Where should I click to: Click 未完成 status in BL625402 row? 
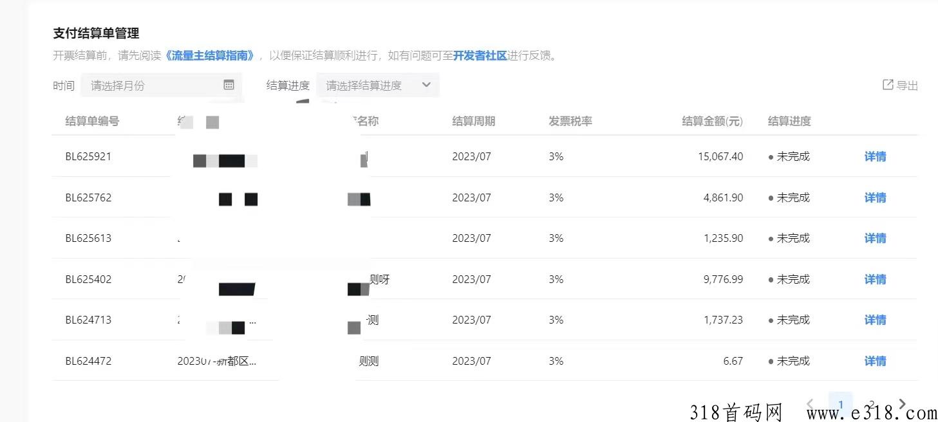pyautogui.click(x=789, y=279)
